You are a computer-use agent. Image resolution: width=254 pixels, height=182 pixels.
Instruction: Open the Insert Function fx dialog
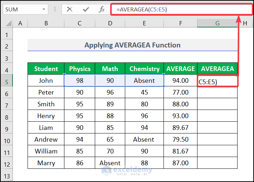[x=102, y=9]
